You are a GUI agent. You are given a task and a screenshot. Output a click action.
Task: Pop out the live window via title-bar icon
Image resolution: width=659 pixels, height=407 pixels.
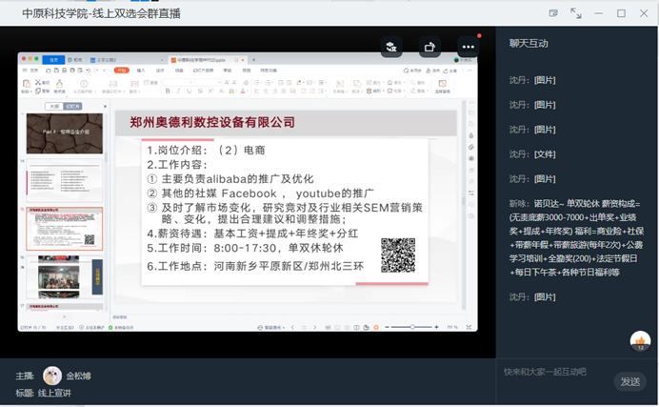[553, 13]
